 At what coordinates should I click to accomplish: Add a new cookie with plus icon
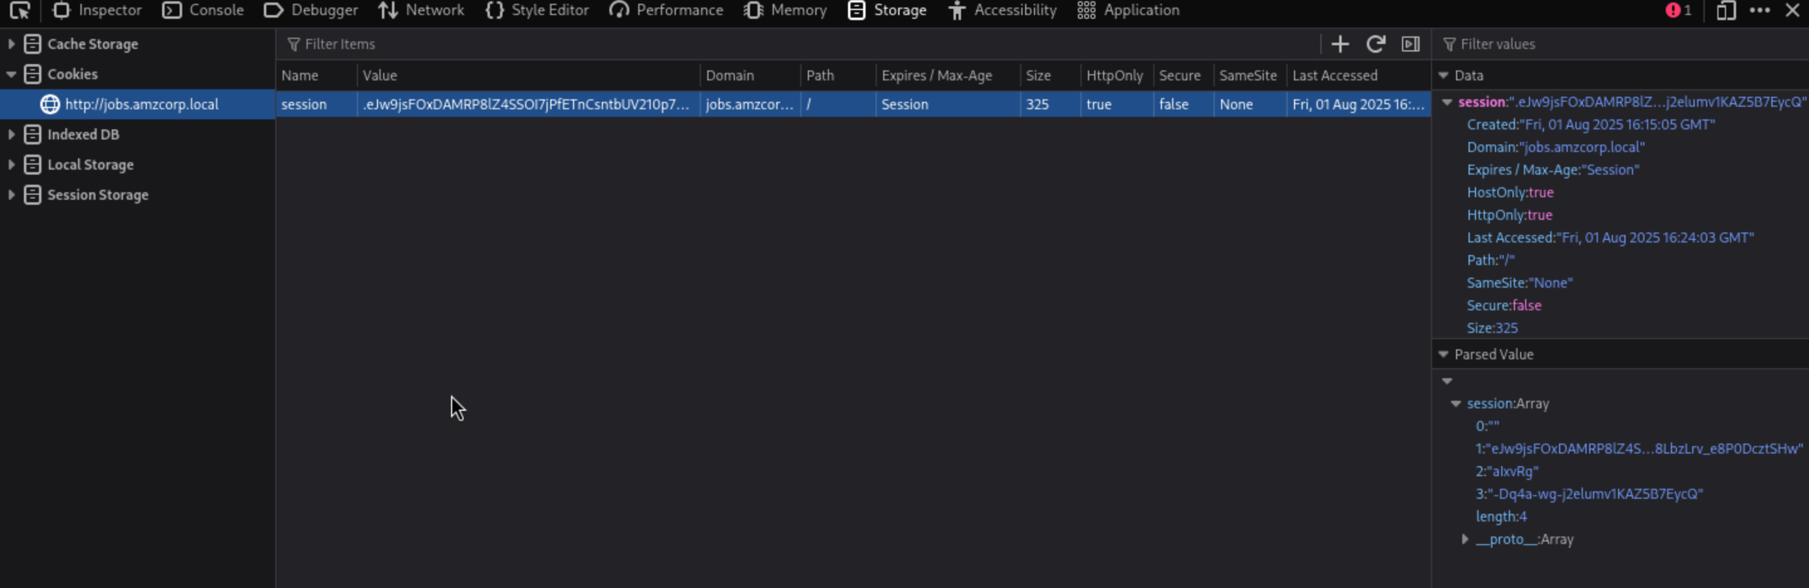[x=1339, y=44]
